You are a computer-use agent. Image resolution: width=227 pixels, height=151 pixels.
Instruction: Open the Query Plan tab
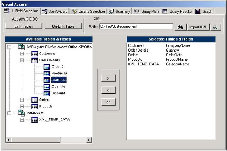coord(146,11)
